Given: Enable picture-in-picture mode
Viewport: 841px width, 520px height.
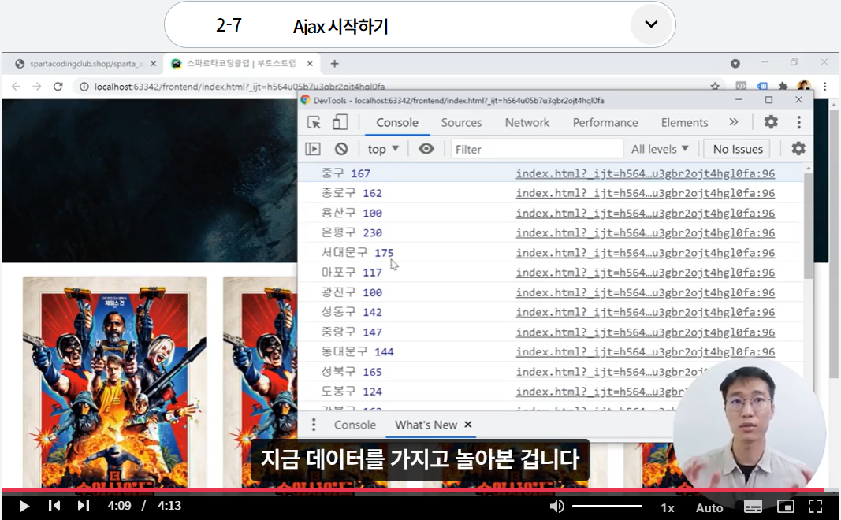Looking at the screenshot, I should click(x=785, y=506).
